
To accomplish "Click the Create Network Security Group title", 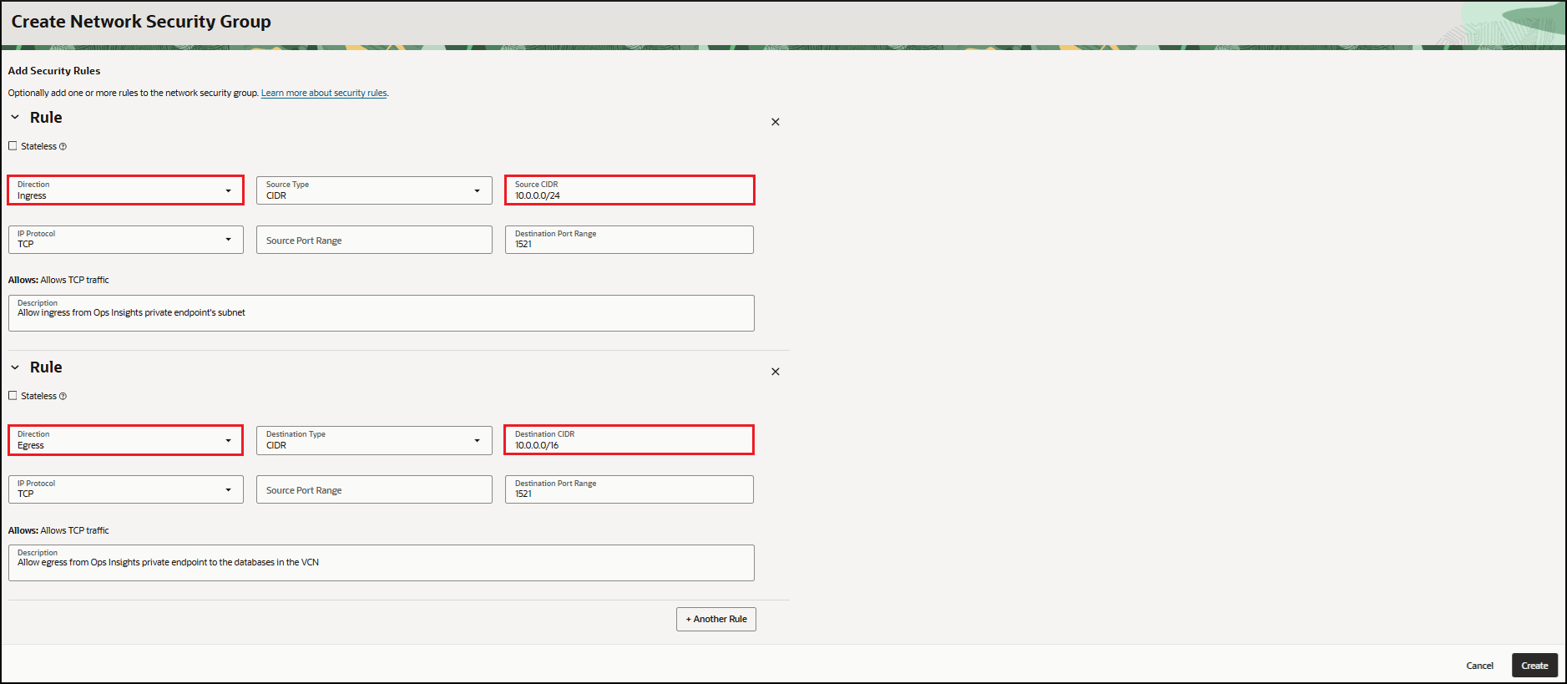I will pos(141,22).
